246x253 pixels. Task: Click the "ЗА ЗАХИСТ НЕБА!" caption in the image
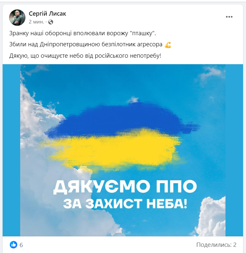(x=125, y=204)
